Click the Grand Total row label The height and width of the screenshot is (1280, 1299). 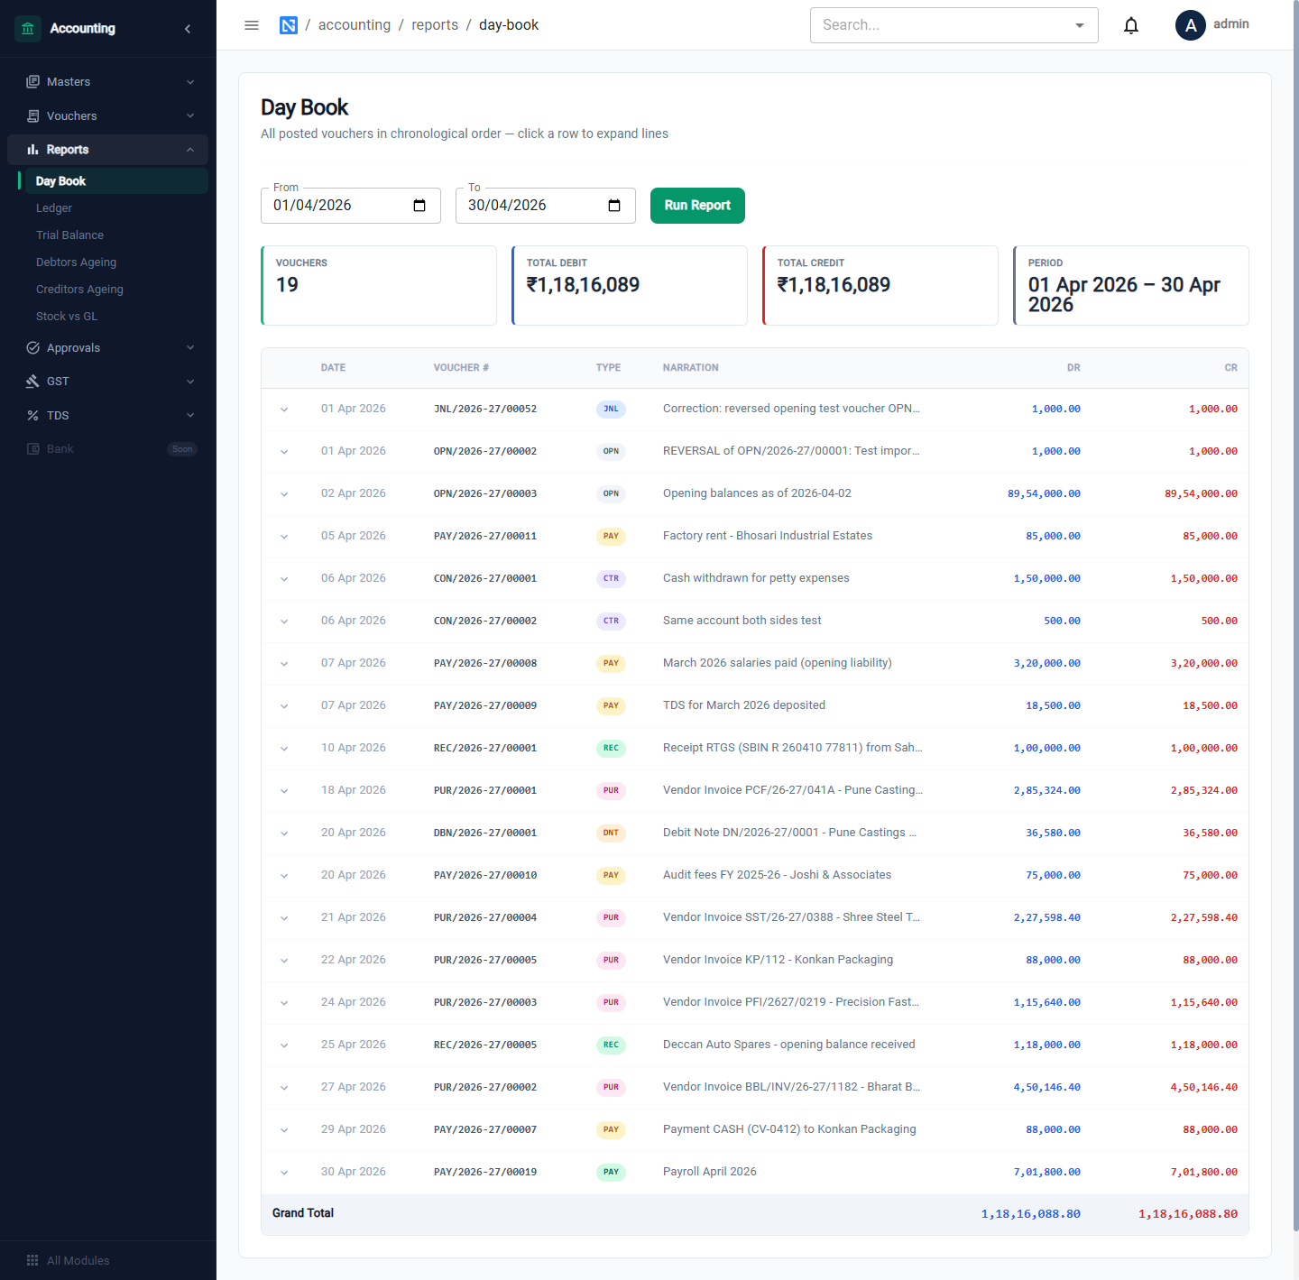tap(303, 1213)
